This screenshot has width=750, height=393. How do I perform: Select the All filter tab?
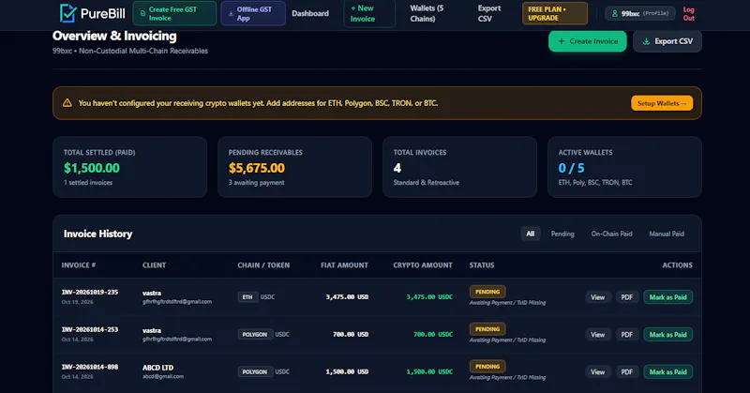pos(531,234)
